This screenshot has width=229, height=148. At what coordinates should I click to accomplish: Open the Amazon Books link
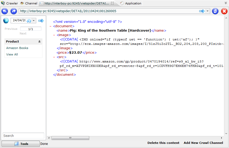[x=17, y=48]
